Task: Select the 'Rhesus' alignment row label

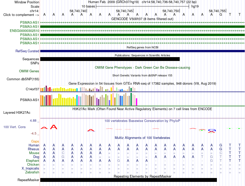Action: click(x=34, y=149)
